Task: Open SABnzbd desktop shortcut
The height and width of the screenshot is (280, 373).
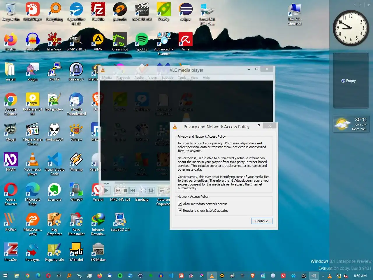Action: (x=76, y=252)
